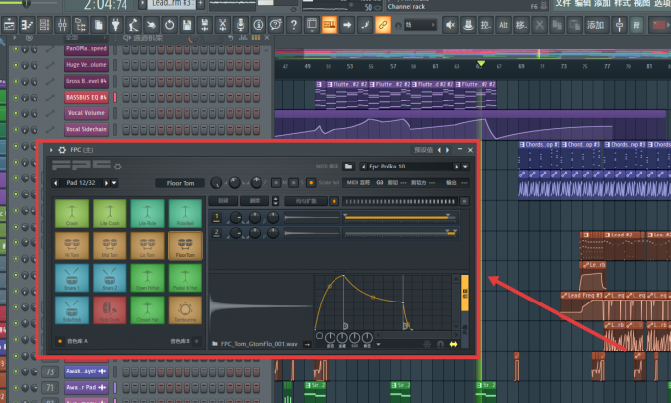Open the Pad 12/32 dropdown arrow
671x403 pixels.
coord(114,183)
